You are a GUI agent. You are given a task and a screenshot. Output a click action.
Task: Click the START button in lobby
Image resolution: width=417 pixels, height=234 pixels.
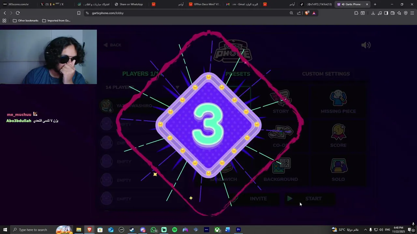(309, 199)
